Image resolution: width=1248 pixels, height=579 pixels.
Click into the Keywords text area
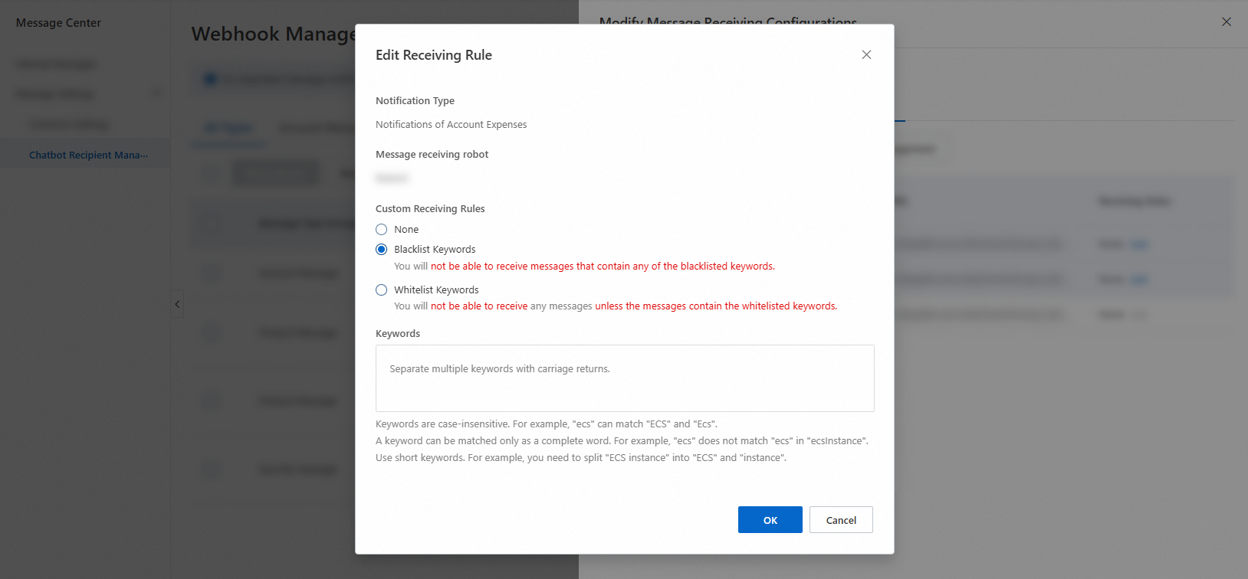(x=625, y=378)
